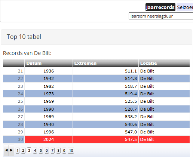Select the 1936 record row
This screenshot has height=157, width=193.
point(96,71)
